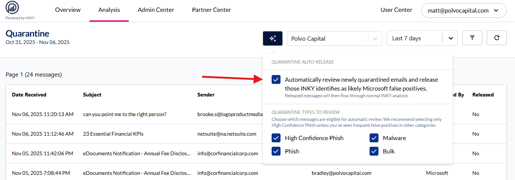Go to the Partner Center tab

[211, 10]
